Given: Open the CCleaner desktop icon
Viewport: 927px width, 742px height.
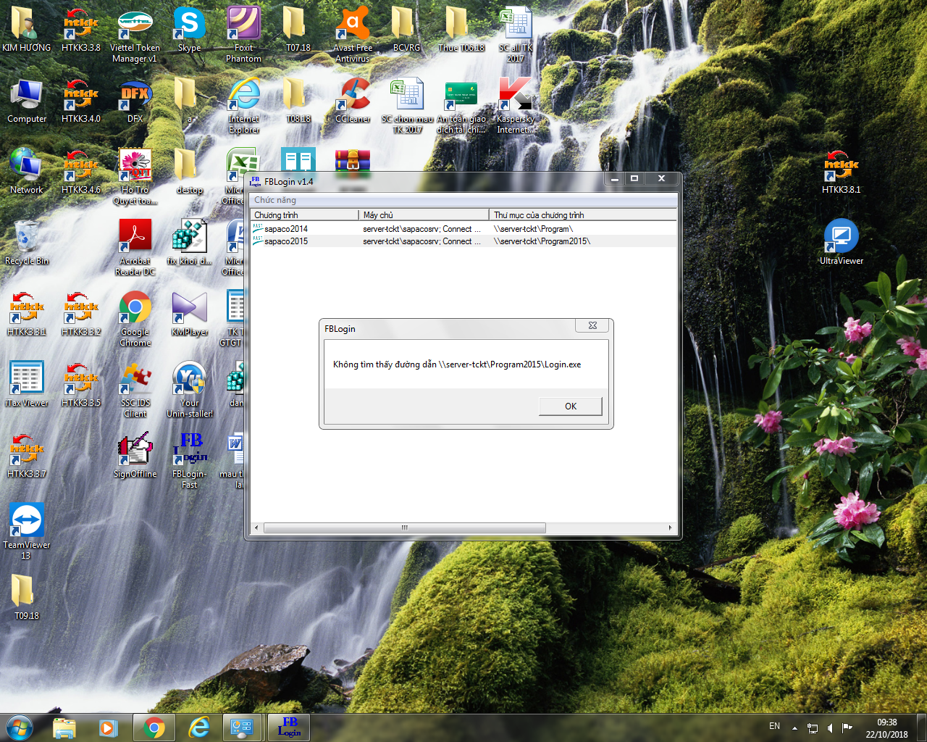Looking at the screenshot, I should pos(353,95).
